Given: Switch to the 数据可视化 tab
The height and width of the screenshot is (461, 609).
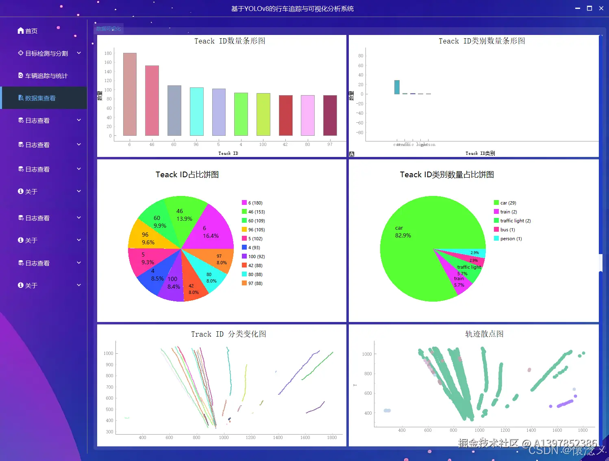Looking at the screenshot, I should (x=109, y=28).
